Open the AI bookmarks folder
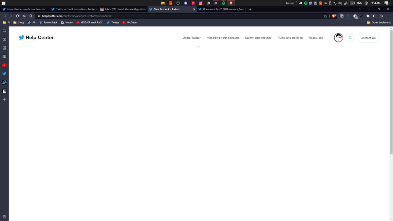The image size is (393, 221). click(7, 23)
